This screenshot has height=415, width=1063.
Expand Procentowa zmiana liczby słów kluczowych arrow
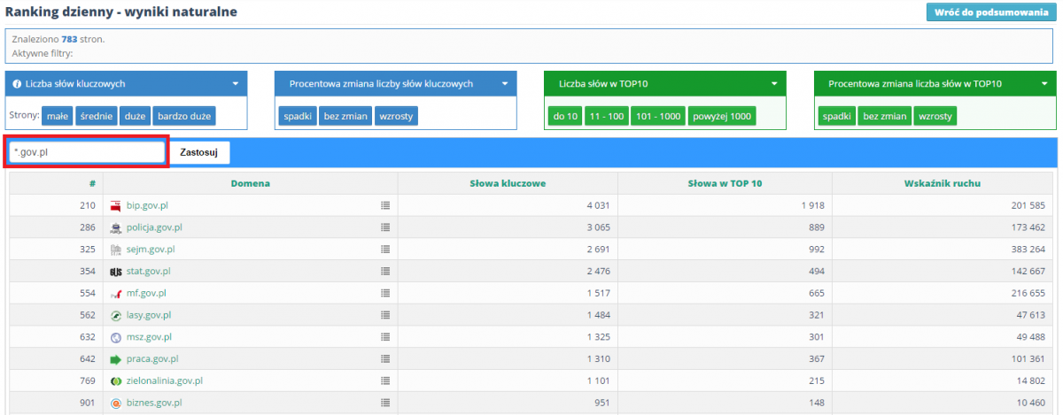coord(505,84)
